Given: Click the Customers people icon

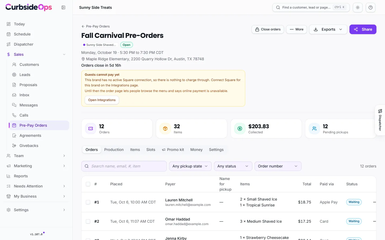Looking at the screenshot, I should click(14, 65).
